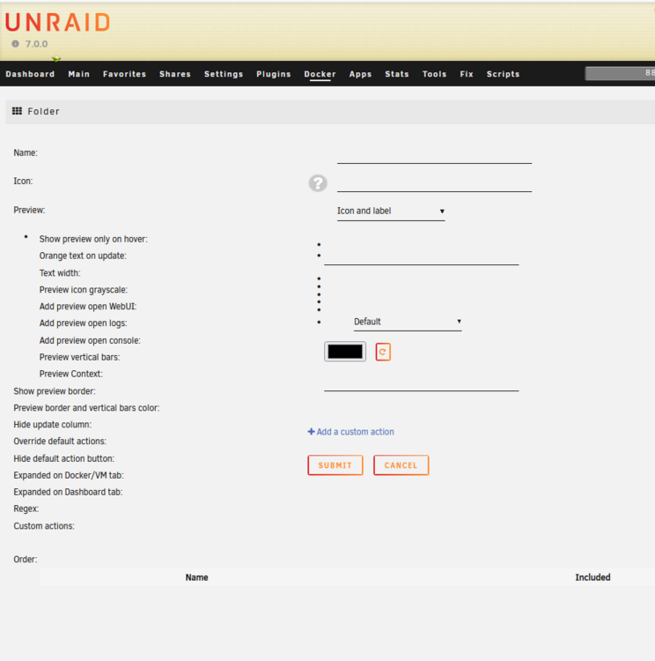Click the usage bar showing 88 in header
This screenshot has height=661, width=655.
point(620,73)
